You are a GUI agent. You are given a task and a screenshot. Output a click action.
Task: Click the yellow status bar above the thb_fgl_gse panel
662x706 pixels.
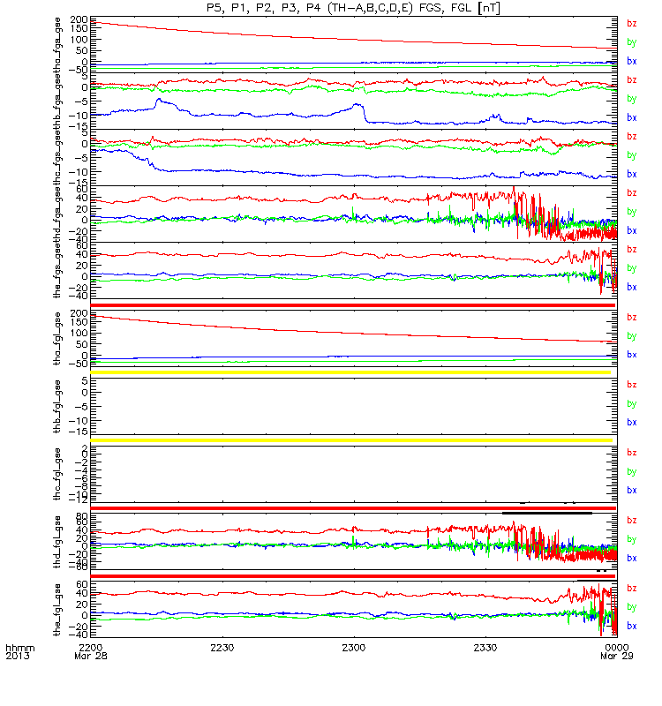pos(350,372)
